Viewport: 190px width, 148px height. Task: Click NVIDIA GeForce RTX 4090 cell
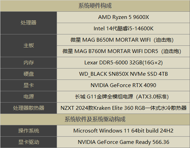(123, 85)
